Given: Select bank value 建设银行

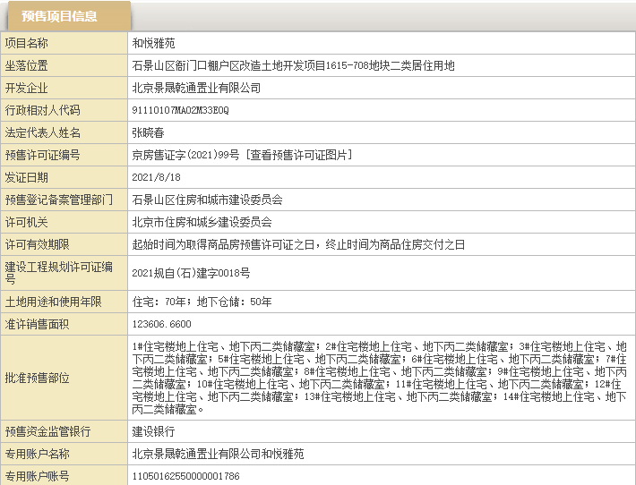Looking at the screenshot, I should click(153, 431).
